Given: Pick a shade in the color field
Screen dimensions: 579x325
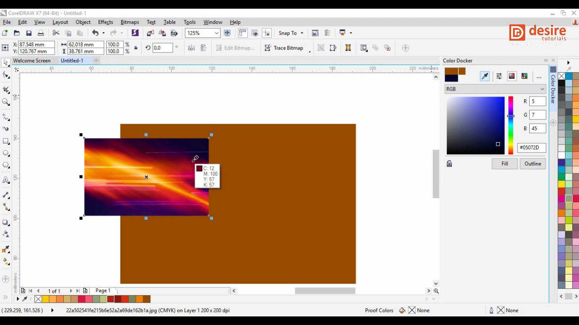Looking at the screenshot, I should coord(475,125).
